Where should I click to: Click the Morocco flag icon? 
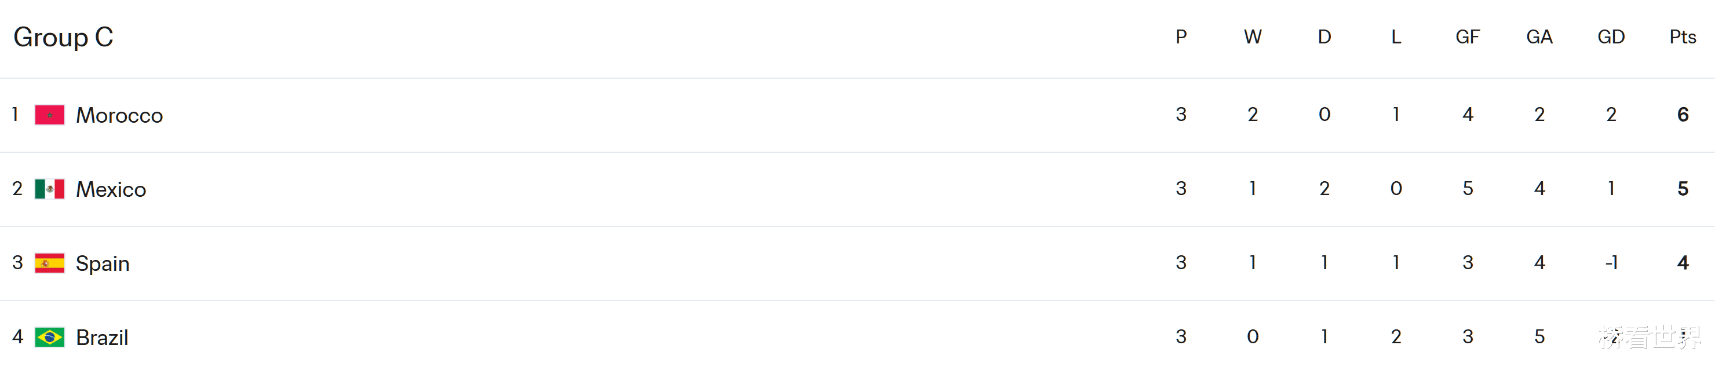click(49, 115)
